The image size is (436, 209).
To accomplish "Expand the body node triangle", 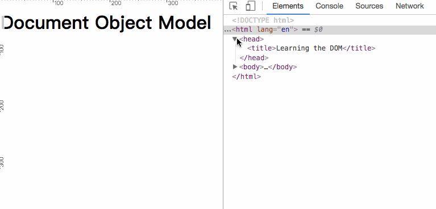I will coord(235,66).
